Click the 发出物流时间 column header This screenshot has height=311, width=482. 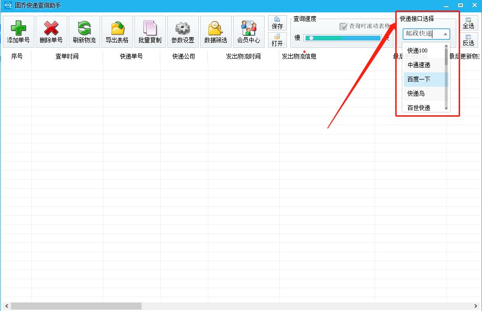coord(243,56)
